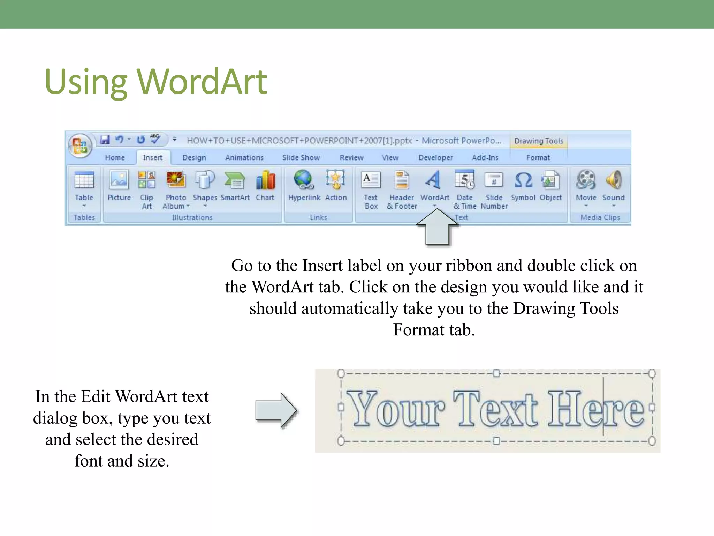
Task: Customize the Quick Access Toolbar dropdown
Action: click(x=175, y=139)
